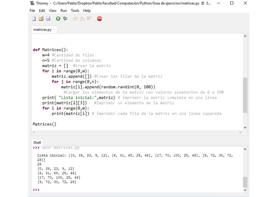The image size is (262, 197).
Task: Open the File menu
Action: point(32,11)
